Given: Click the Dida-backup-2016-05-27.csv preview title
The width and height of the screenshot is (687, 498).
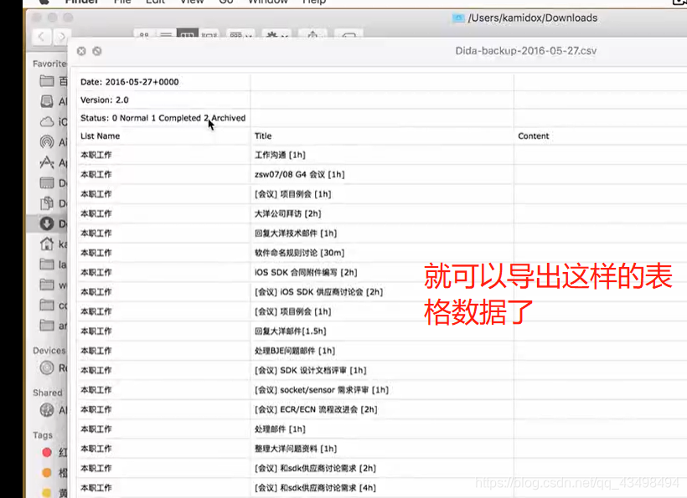Looking at the screenshot, I should [x=526, y=51].
